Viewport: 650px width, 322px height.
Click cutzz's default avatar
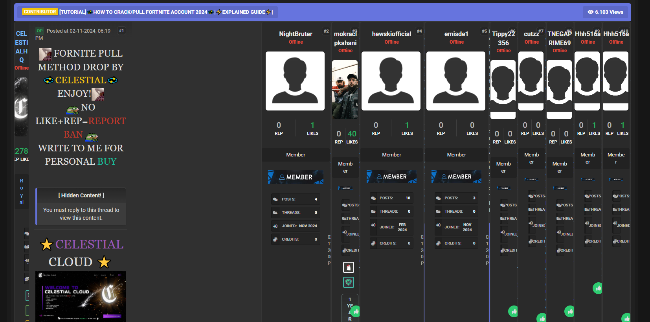pyautogui.click(x=531, y=81)
